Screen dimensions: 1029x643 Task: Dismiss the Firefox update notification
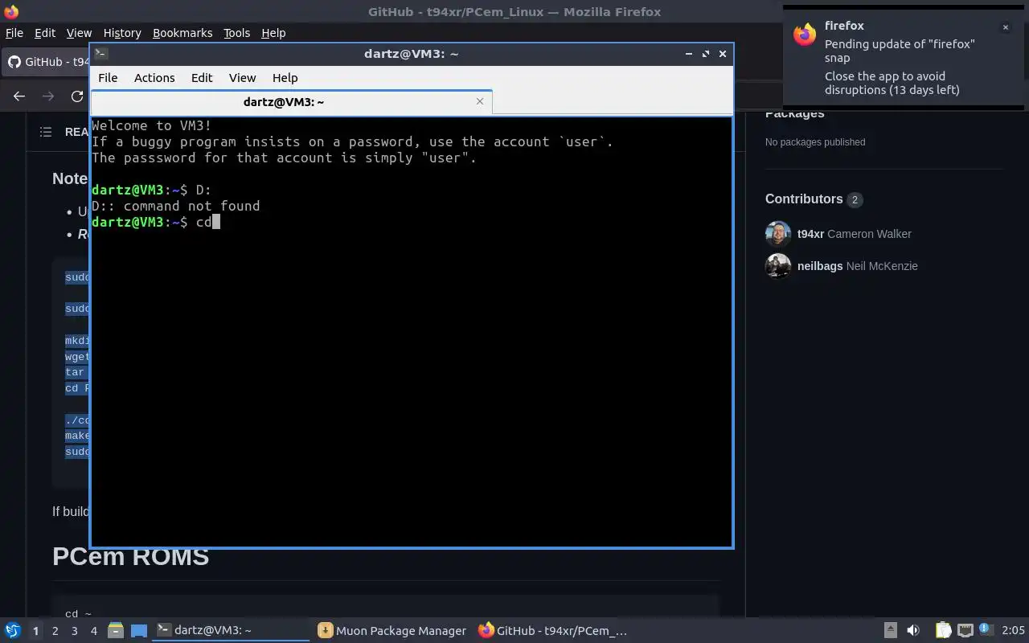click(x=1005, y=27)
